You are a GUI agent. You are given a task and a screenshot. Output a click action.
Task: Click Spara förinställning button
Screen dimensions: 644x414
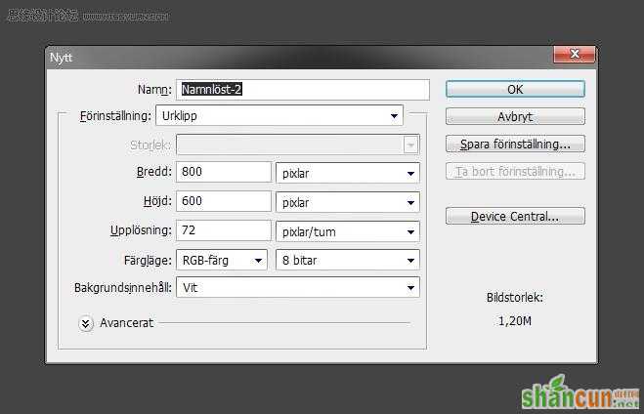tap(515, 144)
